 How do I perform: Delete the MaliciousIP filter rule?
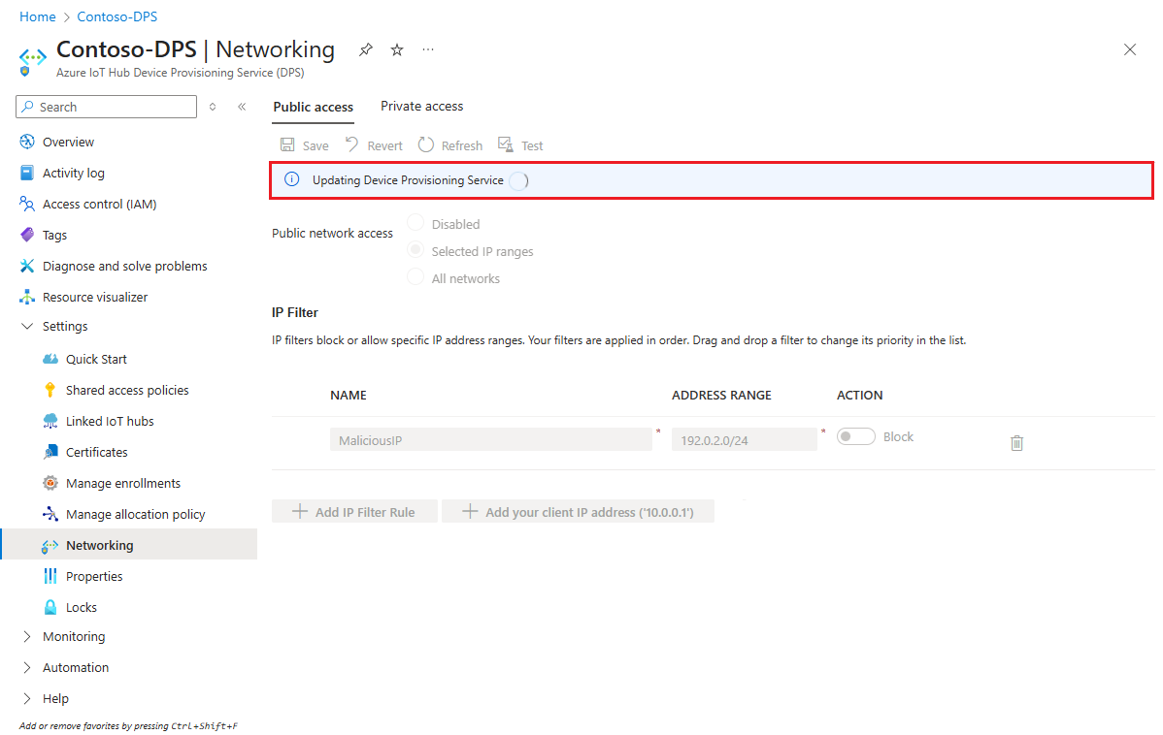pos(1016,443)
